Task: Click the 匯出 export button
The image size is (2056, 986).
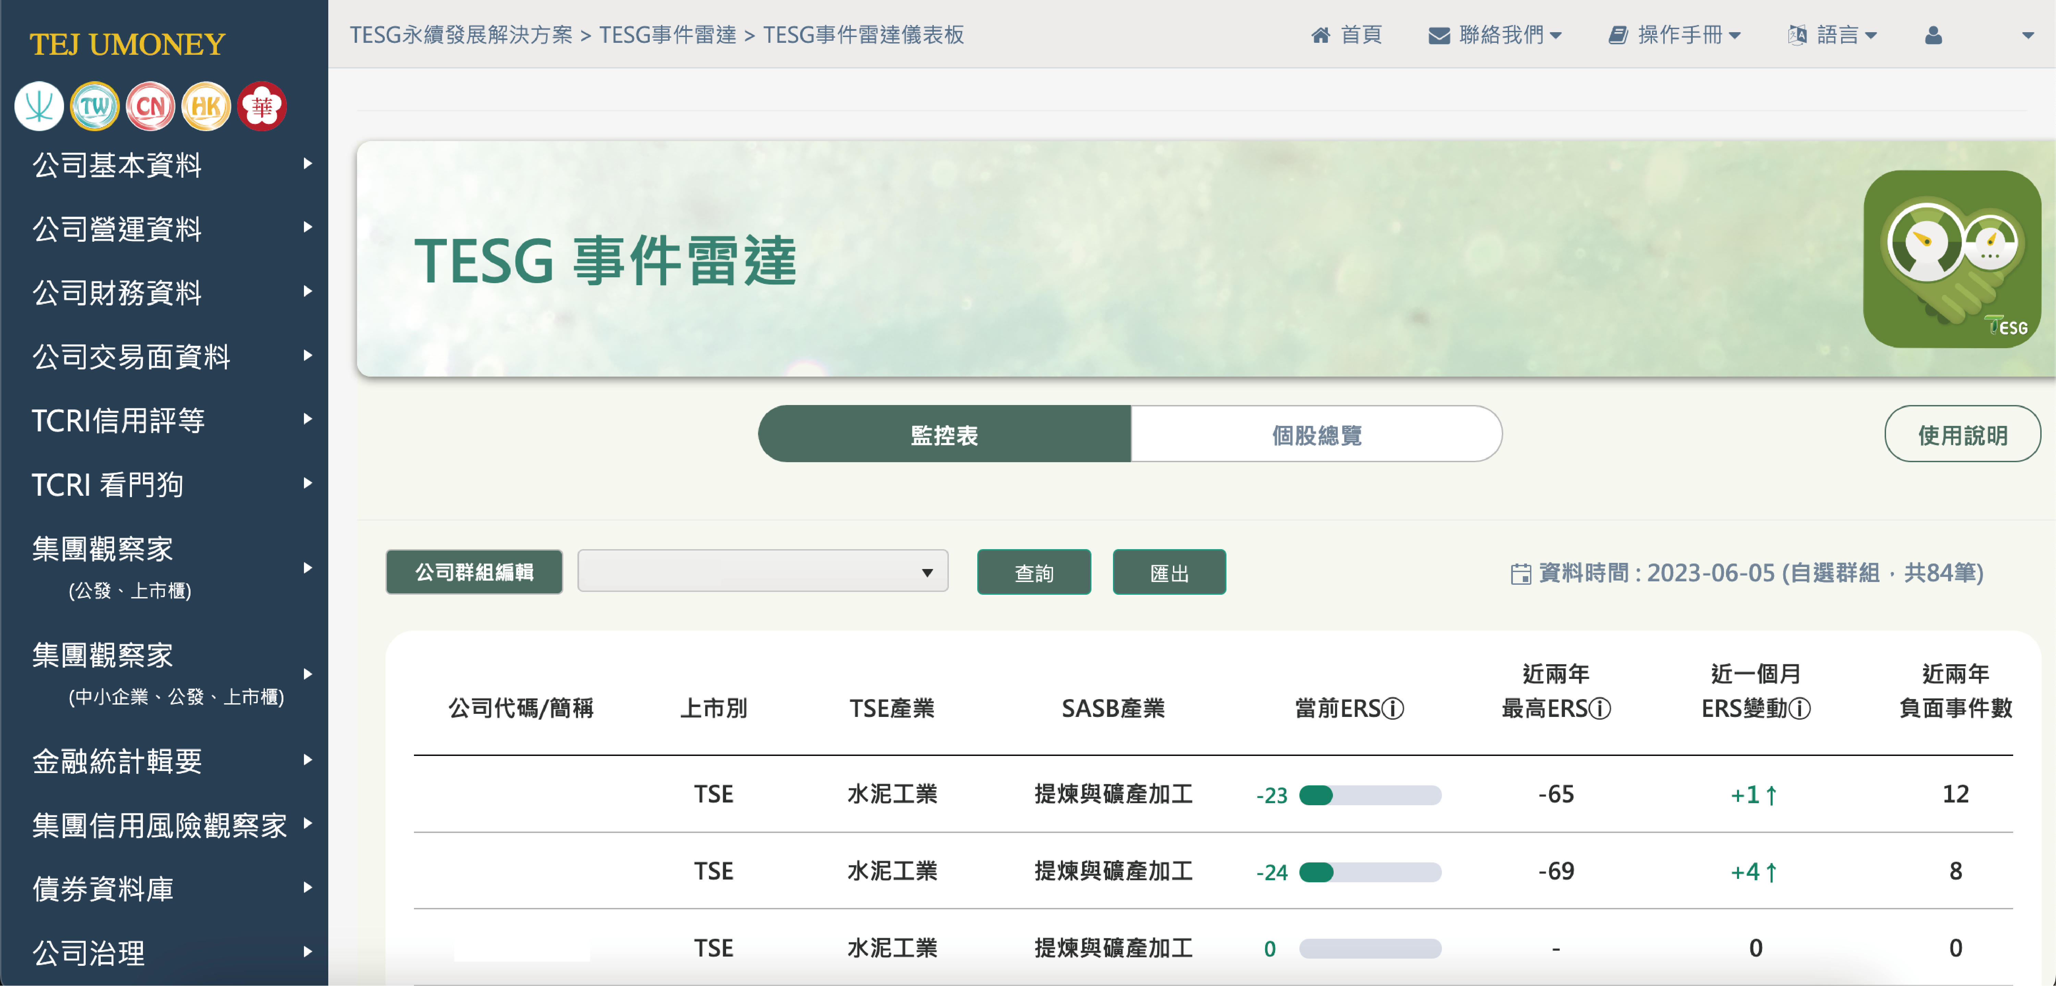Action: coord(1168,572)
